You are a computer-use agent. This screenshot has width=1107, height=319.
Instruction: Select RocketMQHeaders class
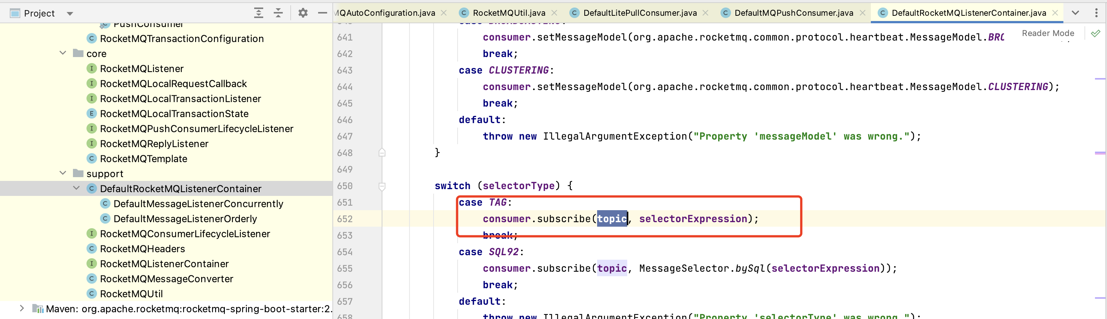(x=142, y=249)
